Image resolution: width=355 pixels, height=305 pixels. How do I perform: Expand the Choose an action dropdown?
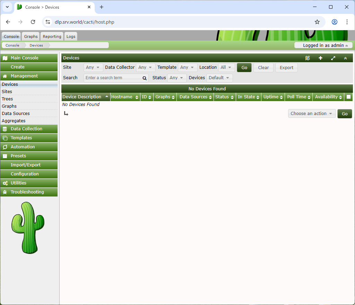(x=312, y=114)
